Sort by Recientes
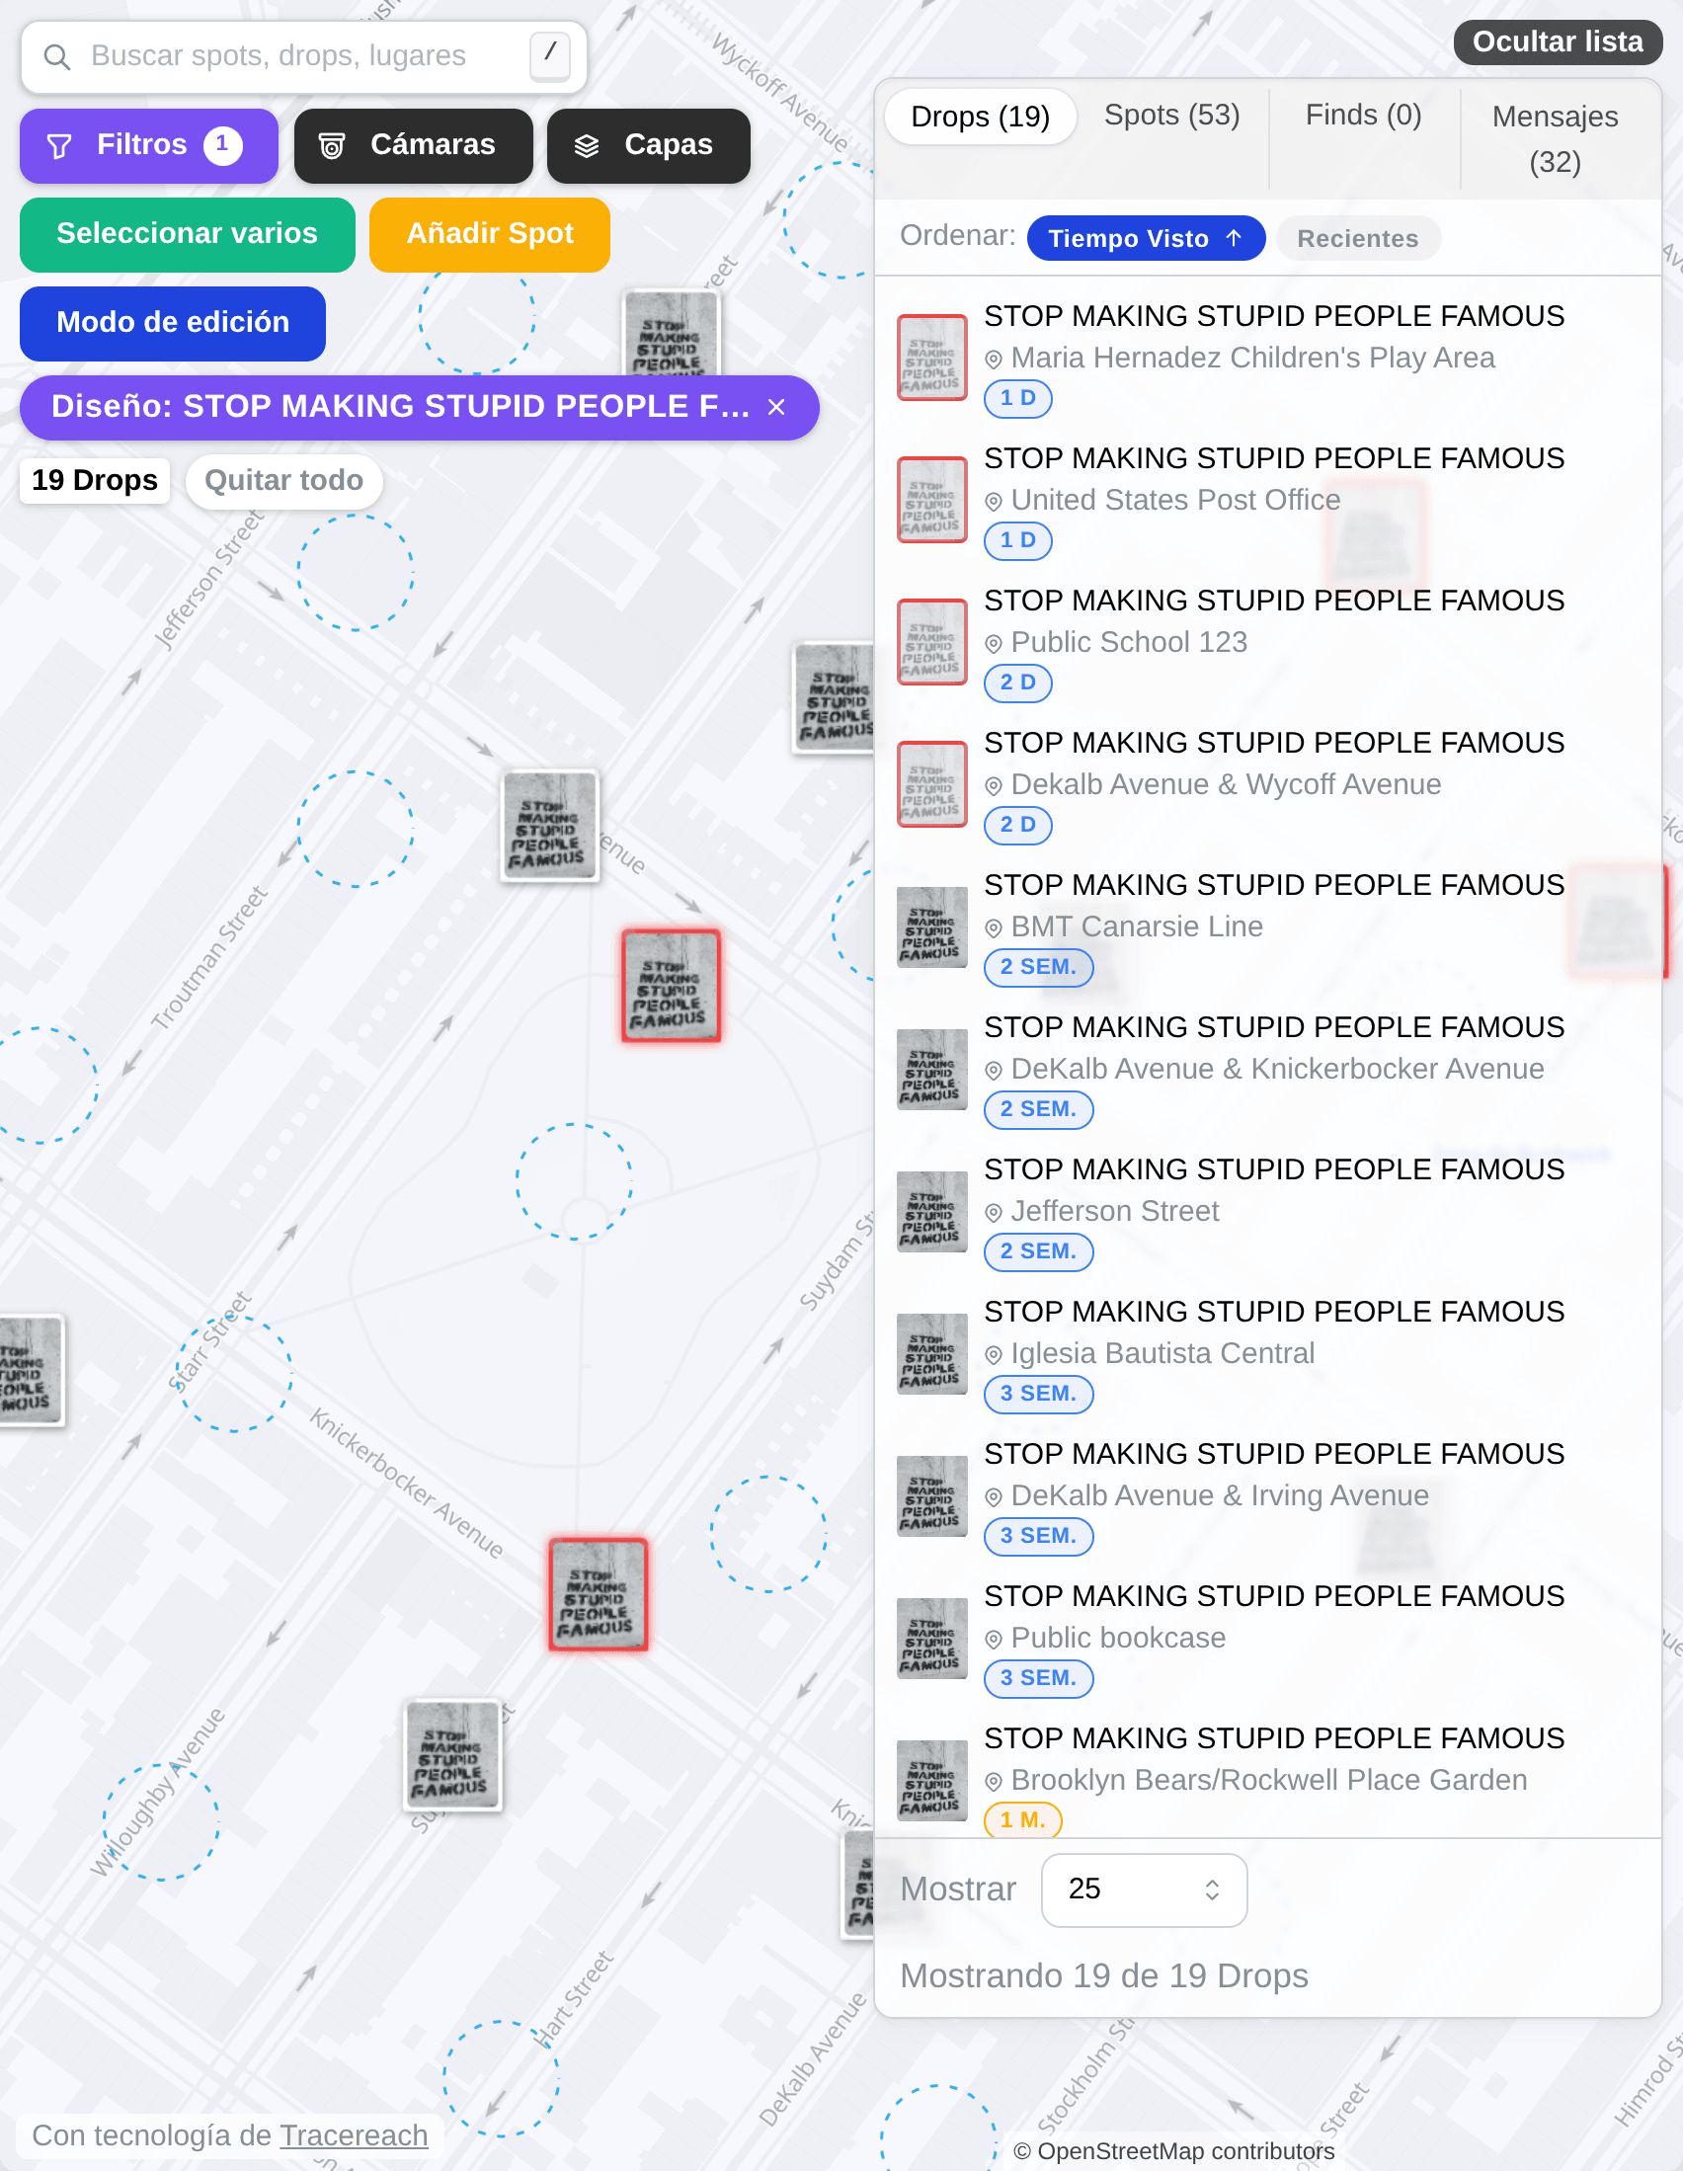1683x2171 pixels. point(1357,239)
